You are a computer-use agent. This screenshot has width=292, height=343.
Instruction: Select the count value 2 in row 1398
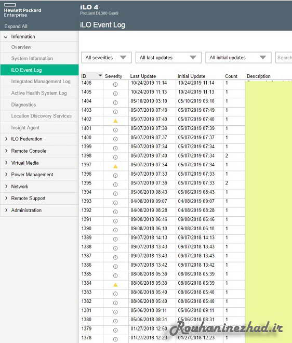[227, 155]
